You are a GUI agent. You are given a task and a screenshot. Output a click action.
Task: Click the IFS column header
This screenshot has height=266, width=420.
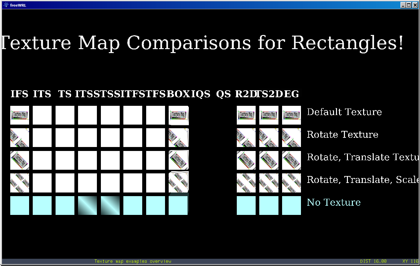point(19,94)
